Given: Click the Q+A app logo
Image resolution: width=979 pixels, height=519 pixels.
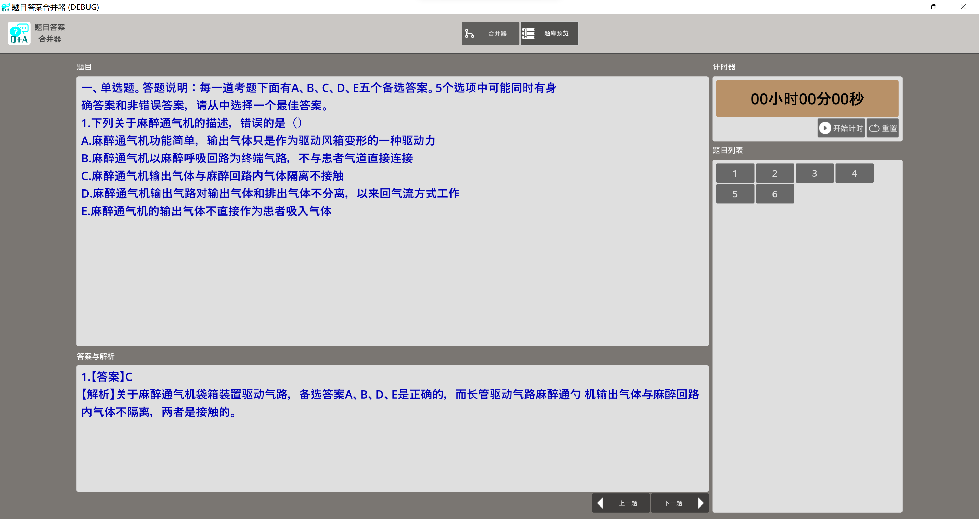Looking at the screenshot, I should [x=19, y=33].
